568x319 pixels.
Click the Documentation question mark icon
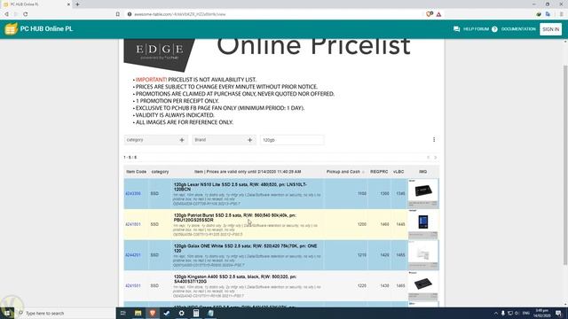pyautogui.click(x=494, y=29)
